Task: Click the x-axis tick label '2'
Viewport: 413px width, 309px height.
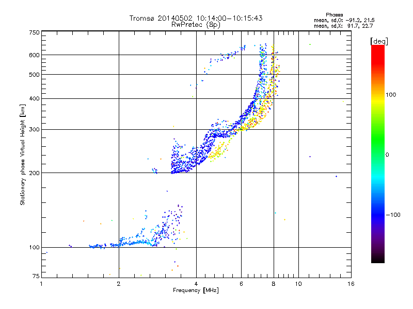Action: [119, 284]
